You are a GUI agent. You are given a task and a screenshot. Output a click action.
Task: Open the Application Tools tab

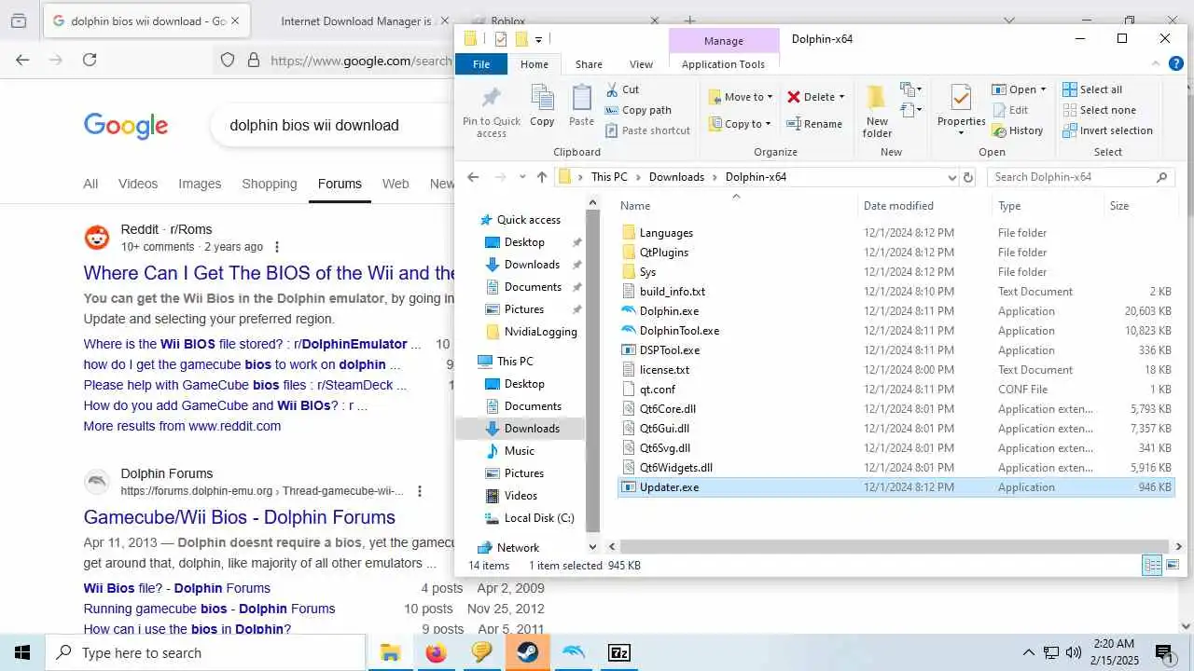pyautogui.click(x=723, y=64)
